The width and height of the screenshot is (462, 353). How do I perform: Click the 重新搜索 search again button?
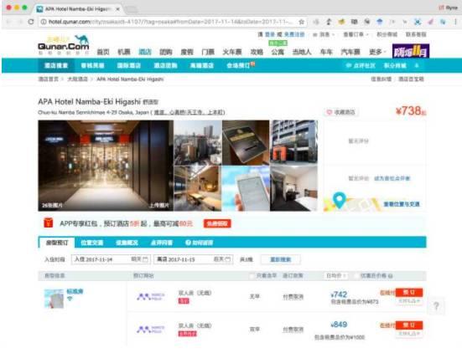coord(281,259)
